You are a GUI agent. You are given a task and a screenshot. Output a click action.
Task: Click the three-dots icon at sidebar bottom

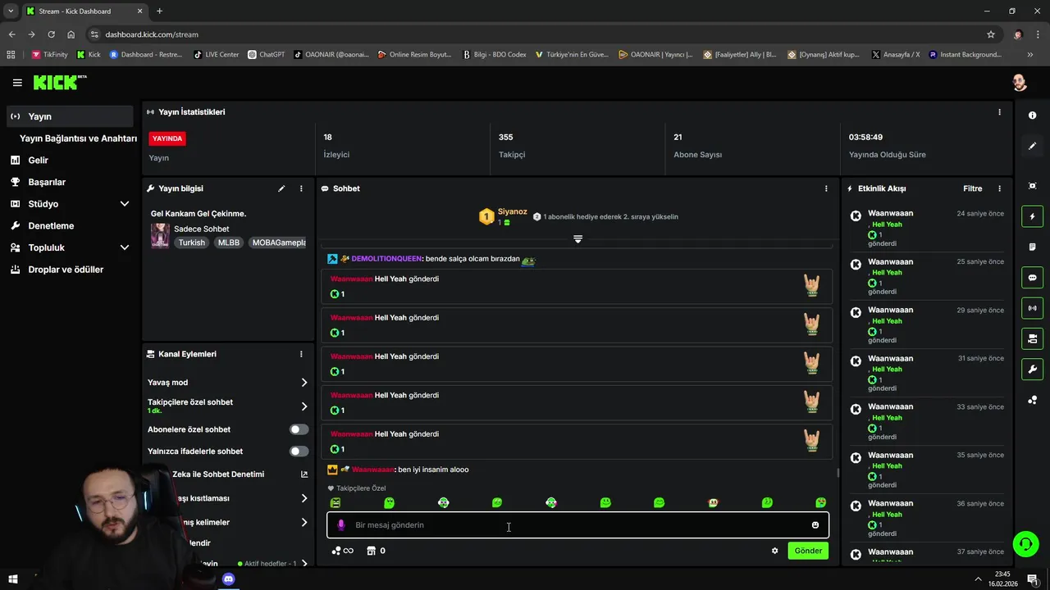[x=1032, y=400]
